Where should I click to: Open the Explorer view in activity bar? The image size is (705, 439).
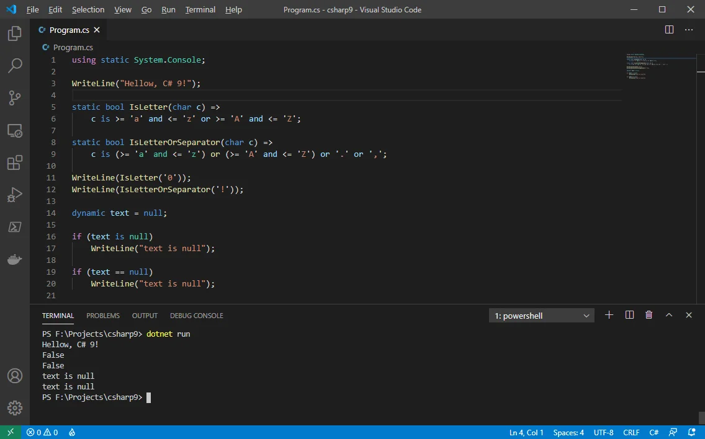[15, 33]
